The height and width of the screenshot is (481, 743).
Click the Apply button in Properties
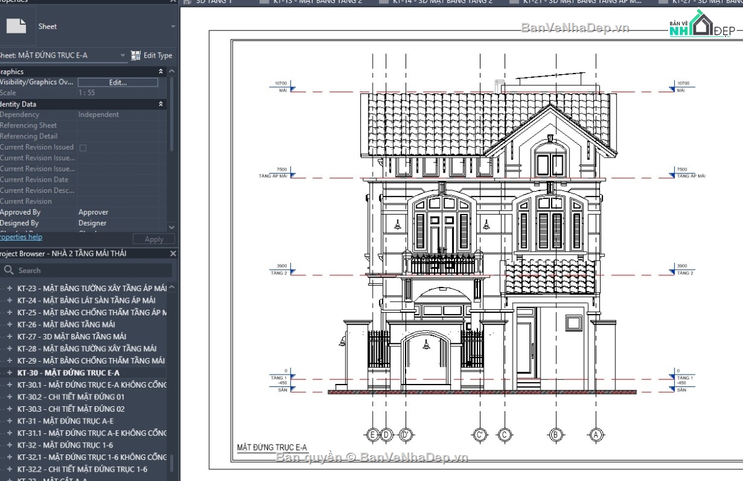[154, 239]
